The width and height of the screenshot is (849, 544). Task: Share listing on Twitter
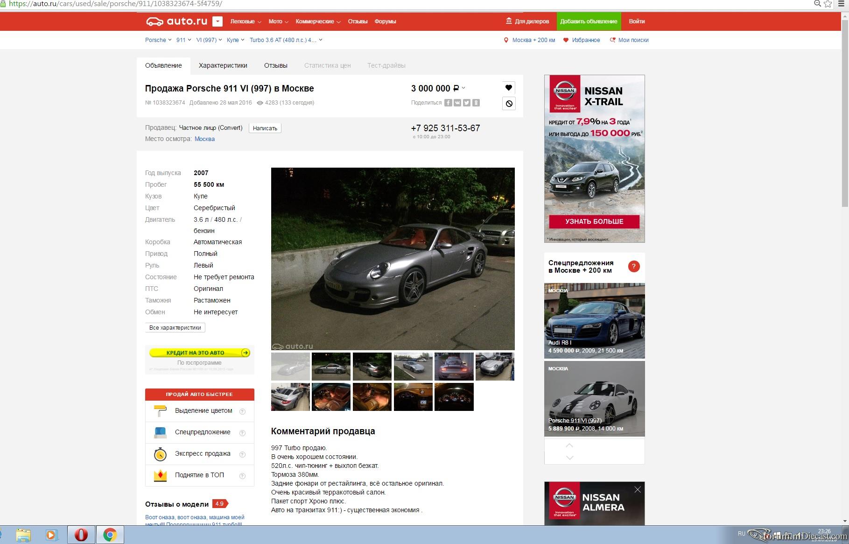(467, 103)
